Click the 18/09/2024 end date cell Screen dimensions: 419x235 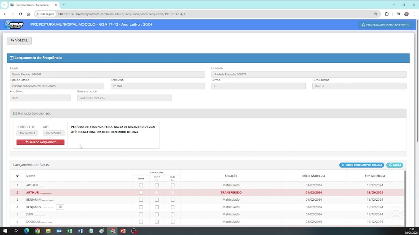pos(375,193)
